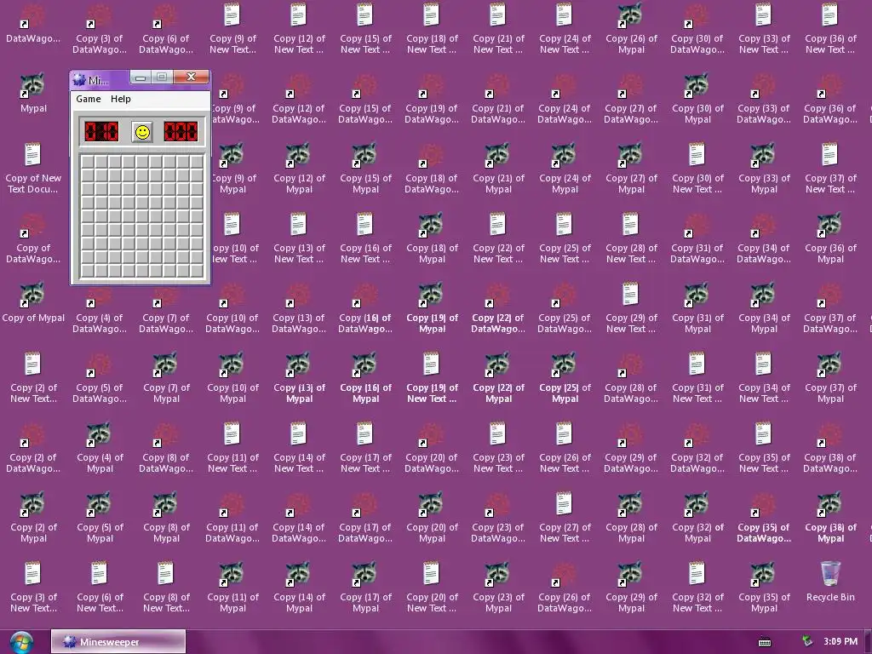Select 'Copy (14) of New Text...' file
This screenshot has width=872, height=654.
click(299, 448)
